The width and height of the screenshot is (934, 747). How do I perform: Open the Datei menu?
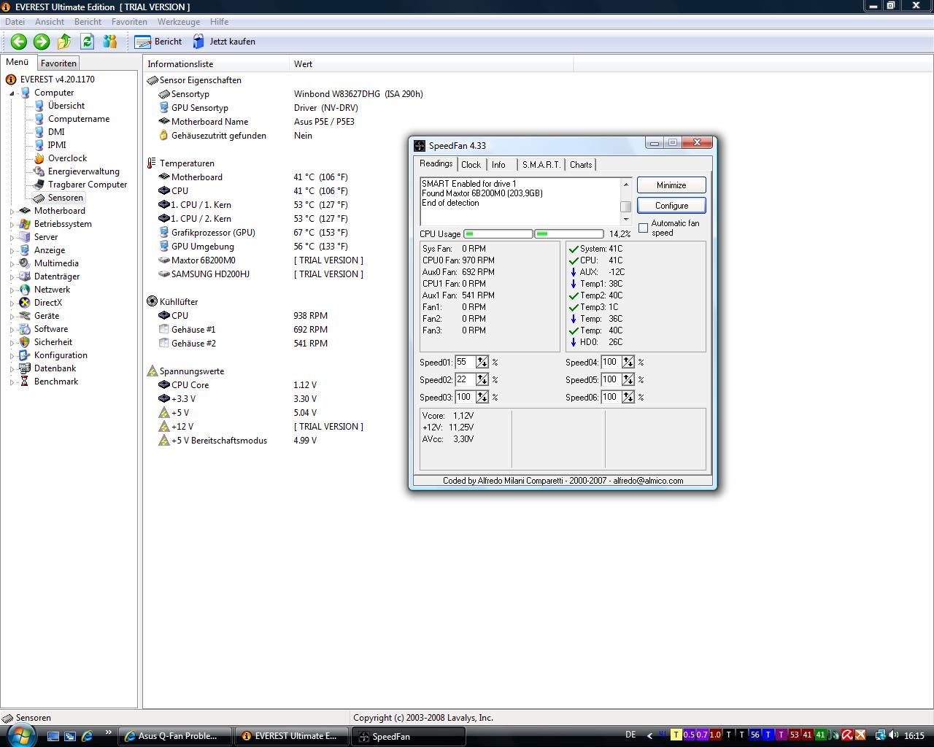(15, 22)
